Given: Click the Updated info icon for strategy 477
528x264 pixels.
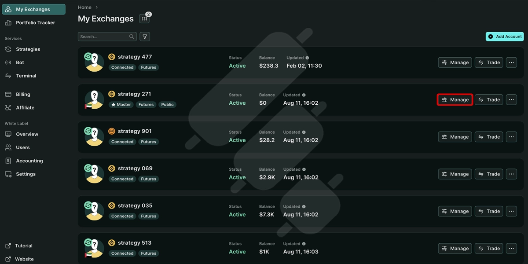Looking at the screenshot, I should (x=307, y=58).
